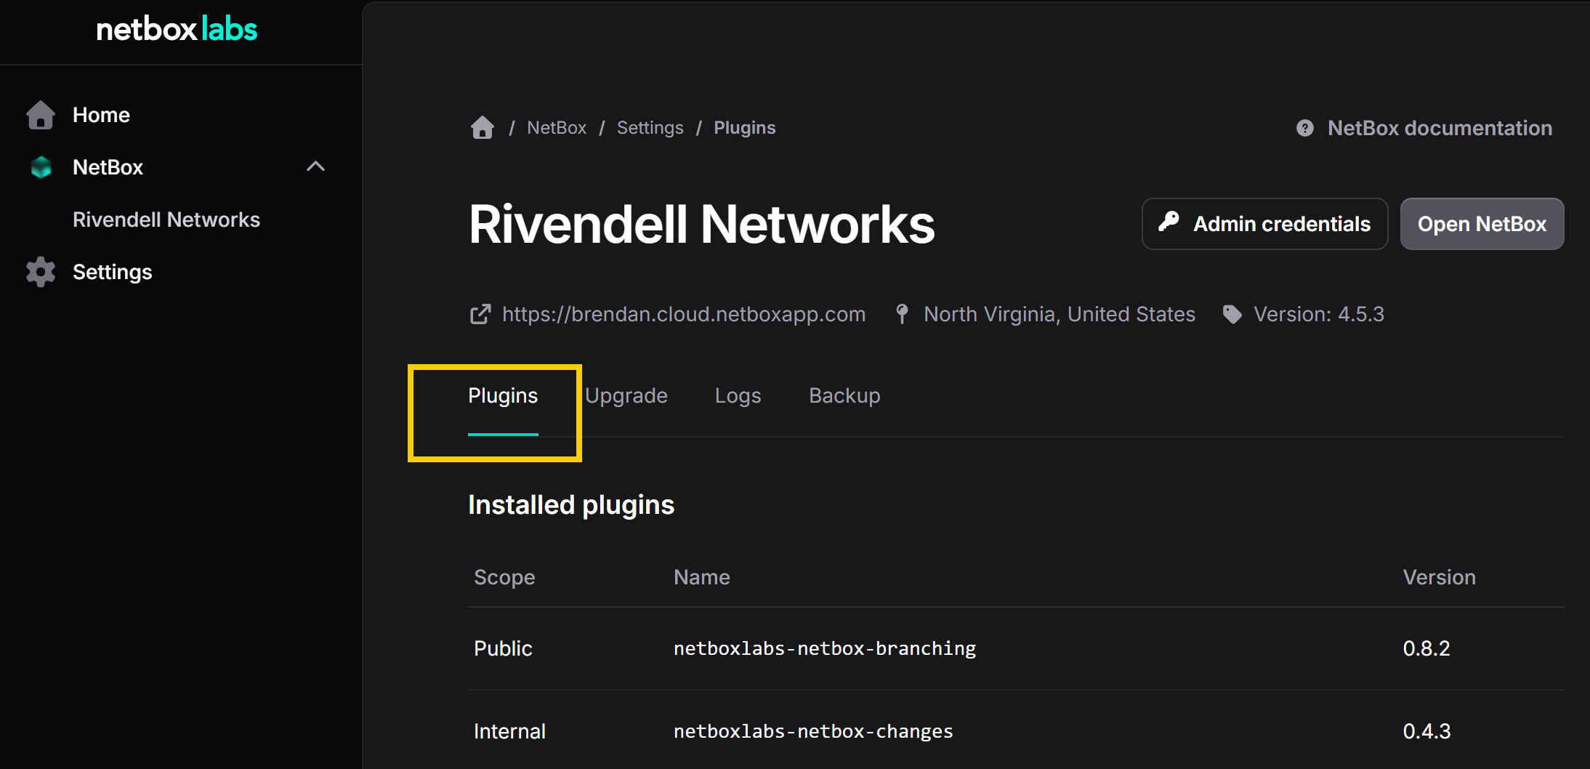Image resolution: width=1590 pixels, height=769 pixels.
Task: Collapse the NetBox sidebar section
Action: coord(315,166)
